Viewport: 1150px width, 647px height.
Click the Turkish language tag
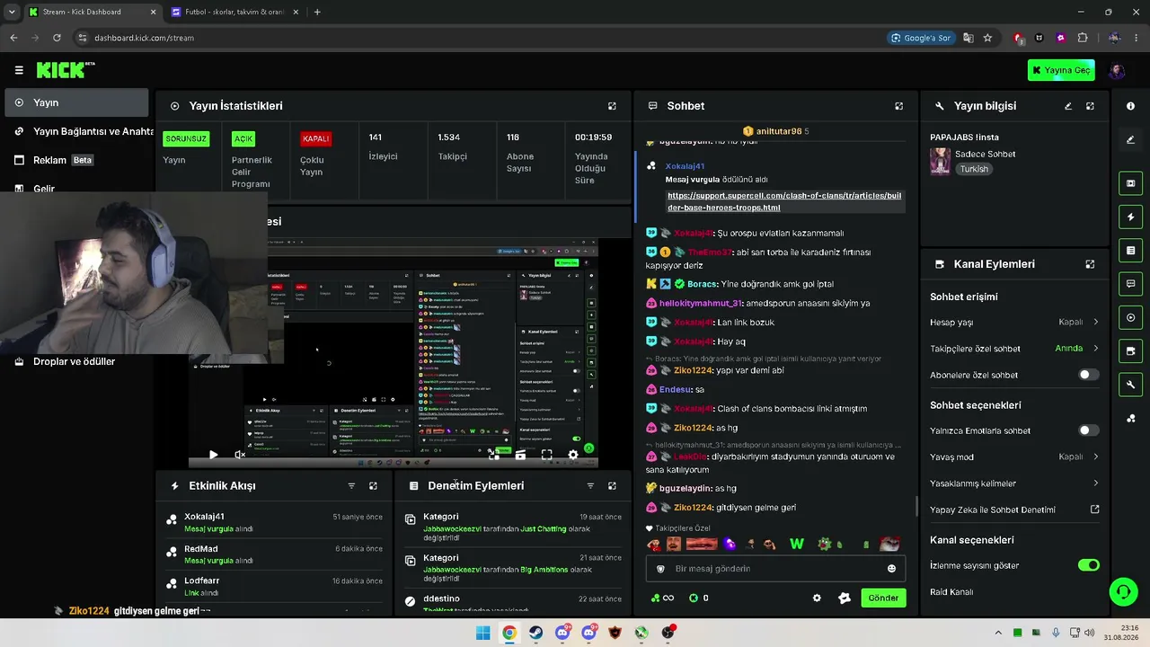tap(974, 169)
